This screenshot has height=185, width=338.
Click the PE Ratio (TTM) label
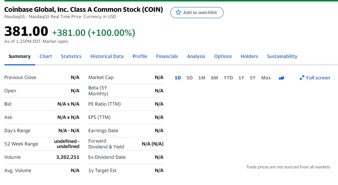[x=104, y=104]
